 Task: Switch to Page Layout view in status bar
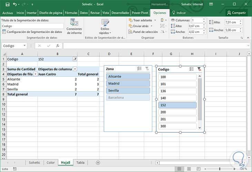(x=188, y=169)
